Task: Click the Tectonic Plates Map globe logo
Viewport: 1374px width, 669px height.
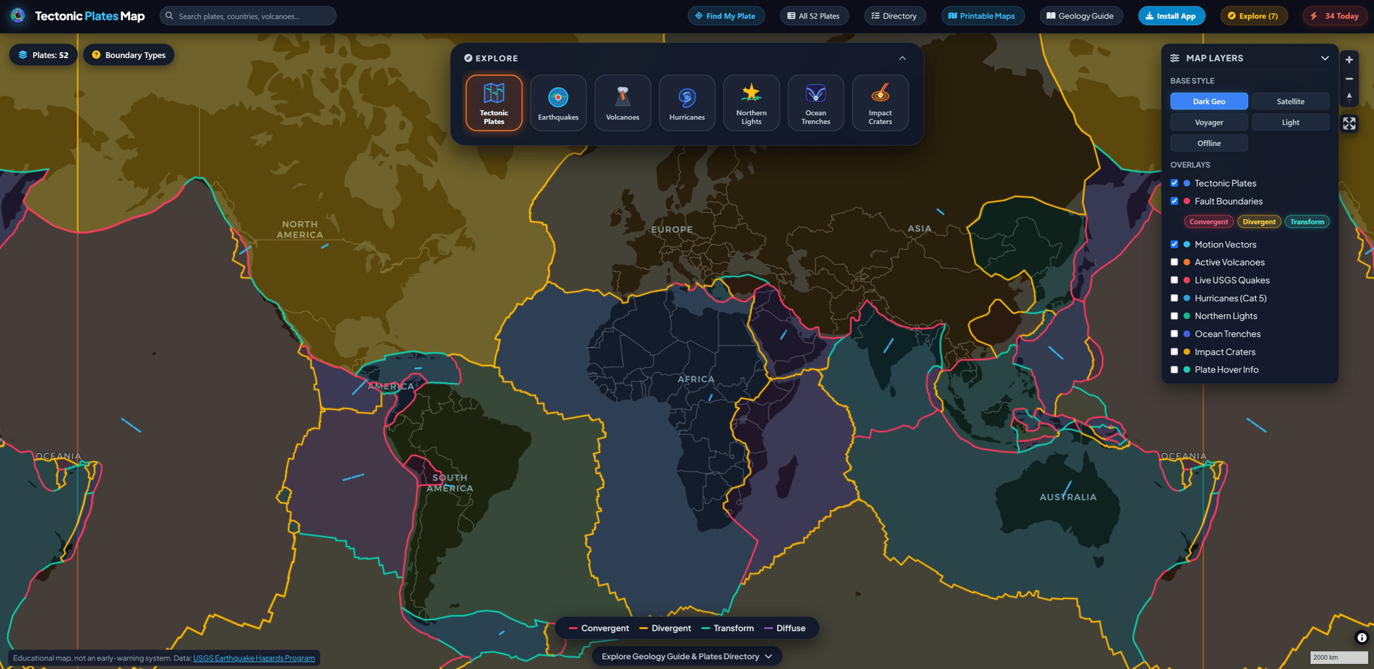Action: tap(18, 15)
